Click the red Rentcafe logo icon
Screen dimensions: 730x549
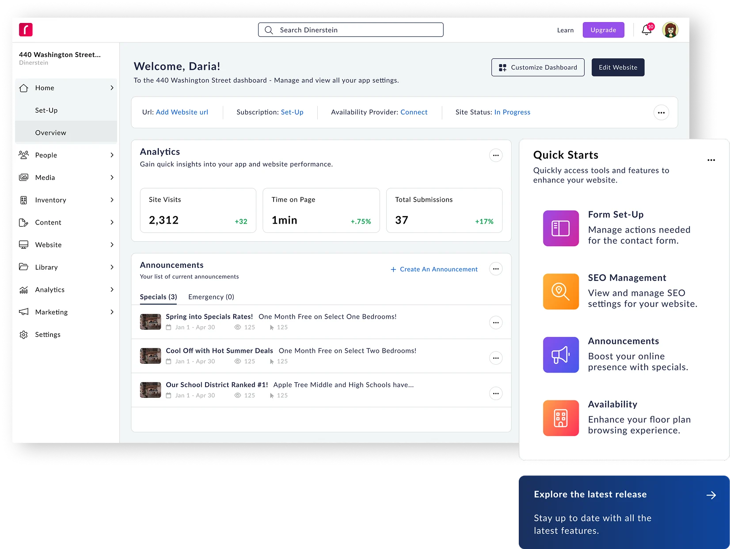pos(26,30)
